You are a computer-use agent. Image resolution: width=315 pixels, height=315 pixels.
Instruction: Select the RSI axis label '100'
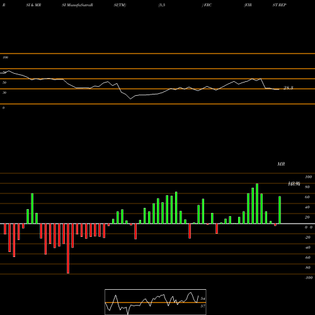tap(5, 57)
